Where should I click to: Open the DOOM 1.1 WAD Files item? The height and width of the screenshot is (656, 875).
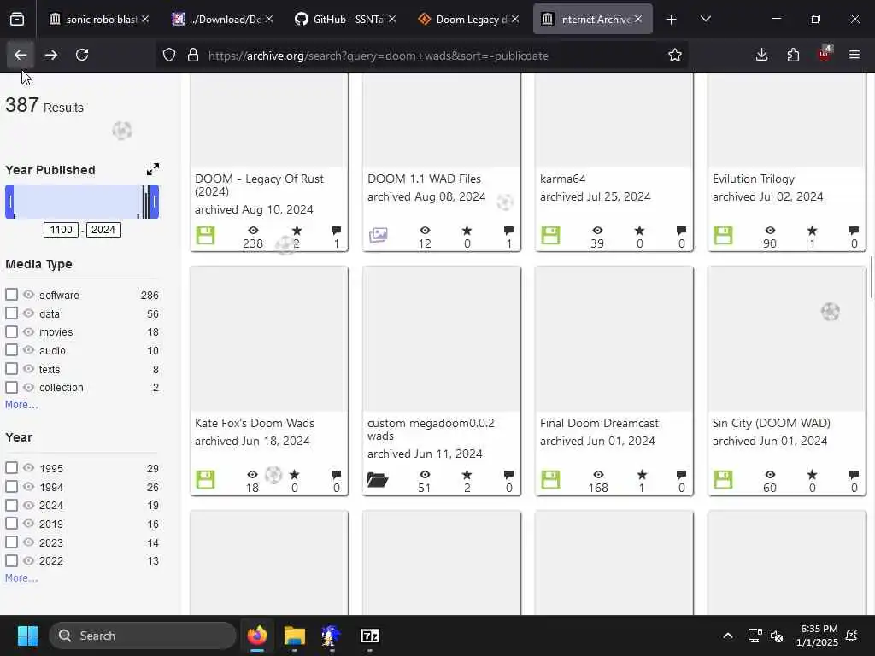pos(424,179)
